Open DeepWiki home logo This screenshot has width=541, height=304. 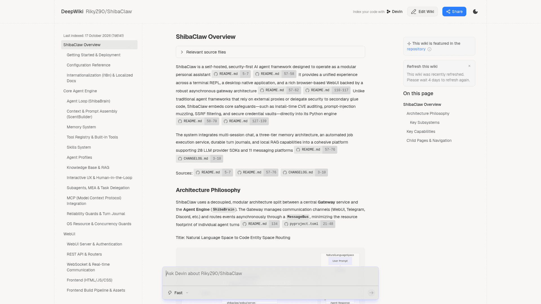(x=72, y=12)
